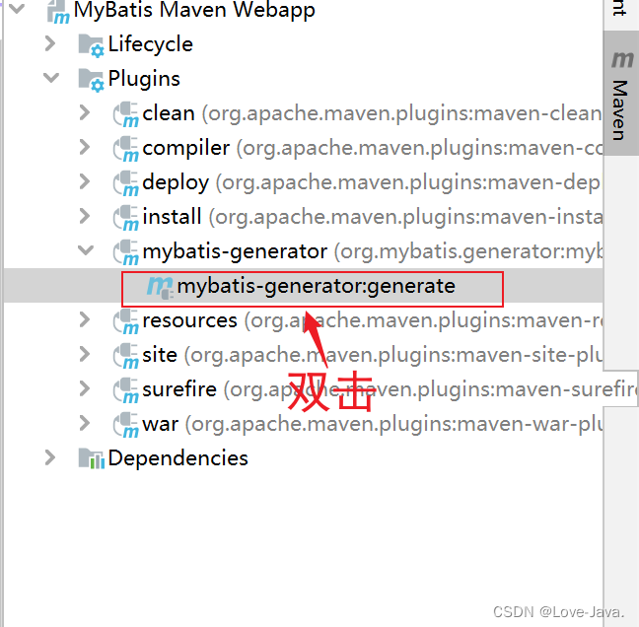Image resolution: width=639 pixels, height=627 pixels.
Task: Click the Plugins folder gear icon
Action: click(x=91, y=80)
